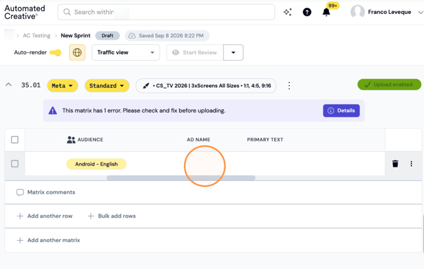Open the Traffic view dropdown
424x269 pixels.
[126, 52]
